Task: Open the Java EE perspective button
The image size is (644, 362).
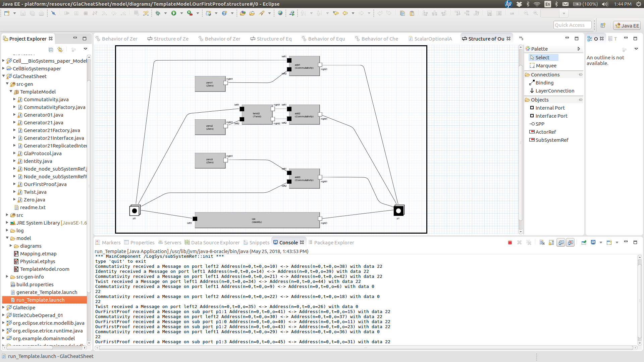Action: click(627, 25)
